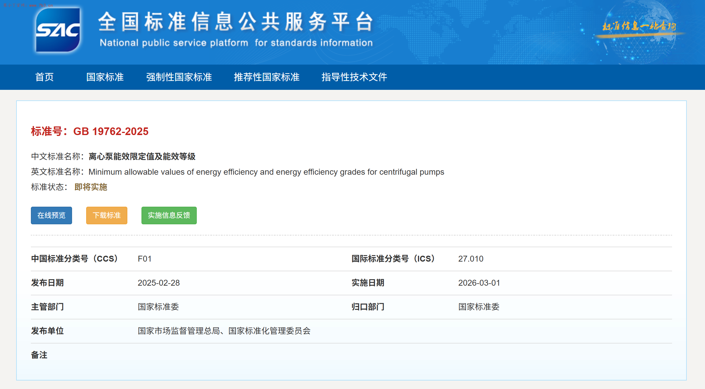Go to 推荐性国家标准 section
The image size is (705, 389).
click(267, 77)
